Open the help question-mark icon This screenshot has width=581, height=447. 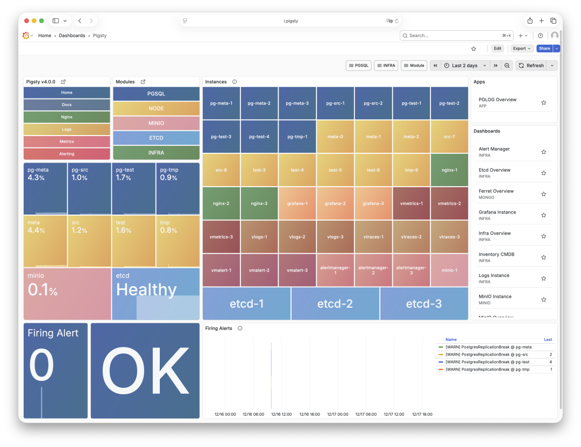(540, 36)
